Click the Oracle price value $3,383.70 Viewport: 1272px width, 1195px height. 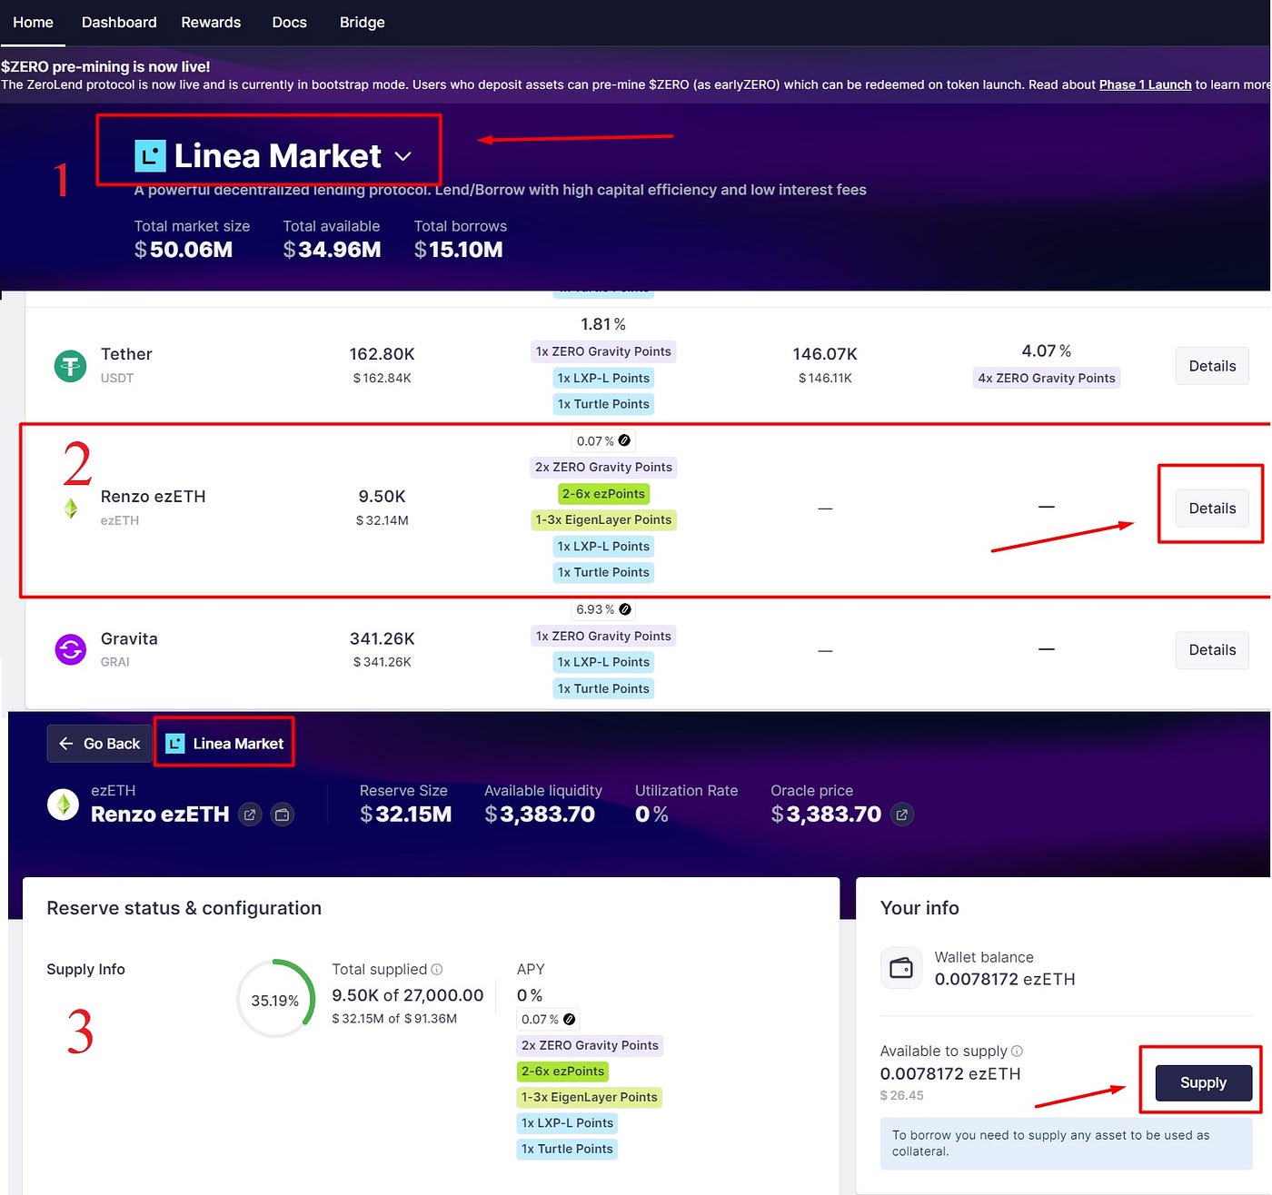[x=826, y=815]
